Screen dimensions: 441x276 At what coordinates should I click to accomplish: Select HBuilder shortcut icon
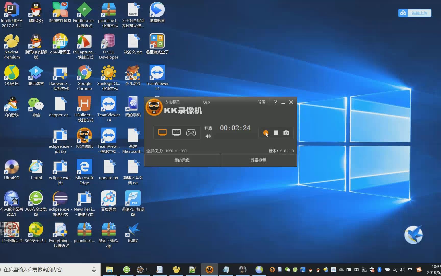[x=84, y=109]
